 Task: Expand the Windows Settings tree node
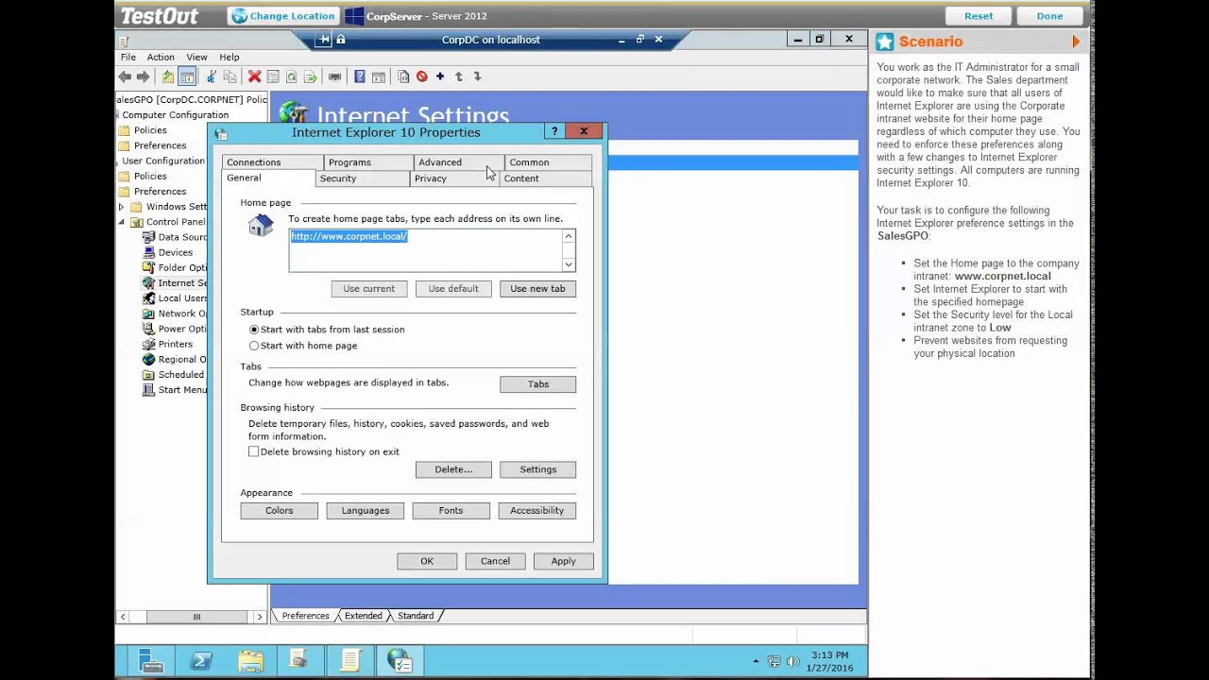[121, 207]
